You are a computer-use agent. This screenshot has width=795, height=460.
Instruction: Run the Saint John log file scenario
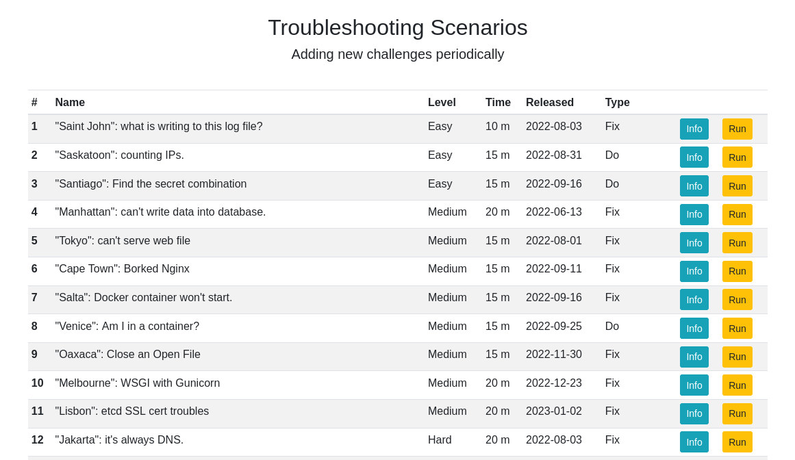[x=737, y=129]
